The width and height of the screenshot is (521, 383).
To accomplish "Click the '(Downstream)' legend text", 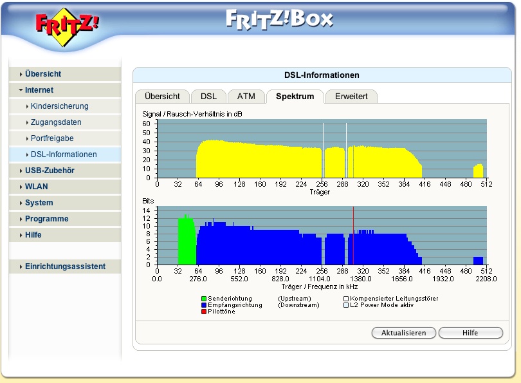I will point(298,305).
